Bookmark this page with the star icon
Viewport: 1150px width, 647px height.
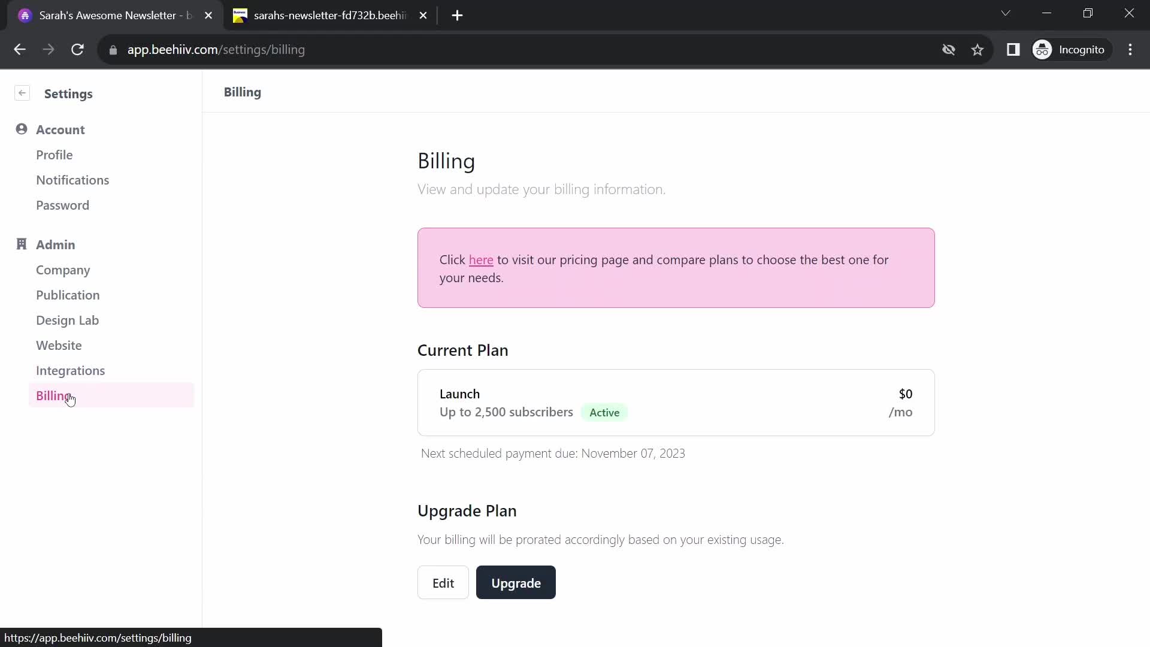click(978, 50)
